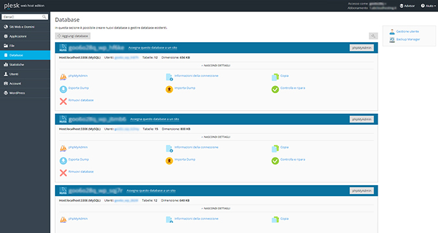Click Rimuovi database red X in first database

point(64,101)
